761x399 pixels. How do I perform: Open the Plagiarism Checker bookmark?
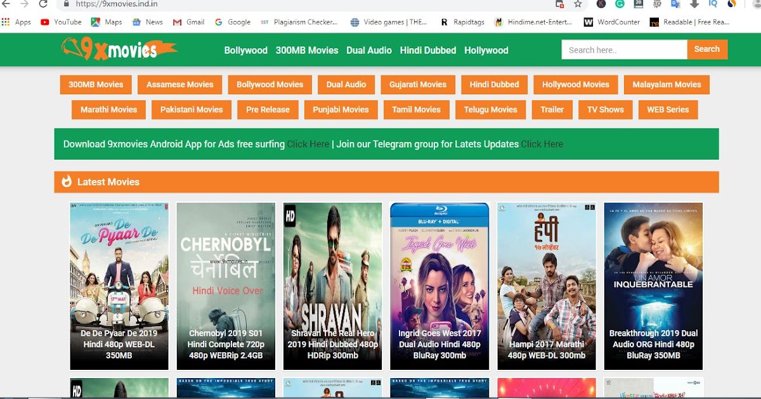point(299,22)
